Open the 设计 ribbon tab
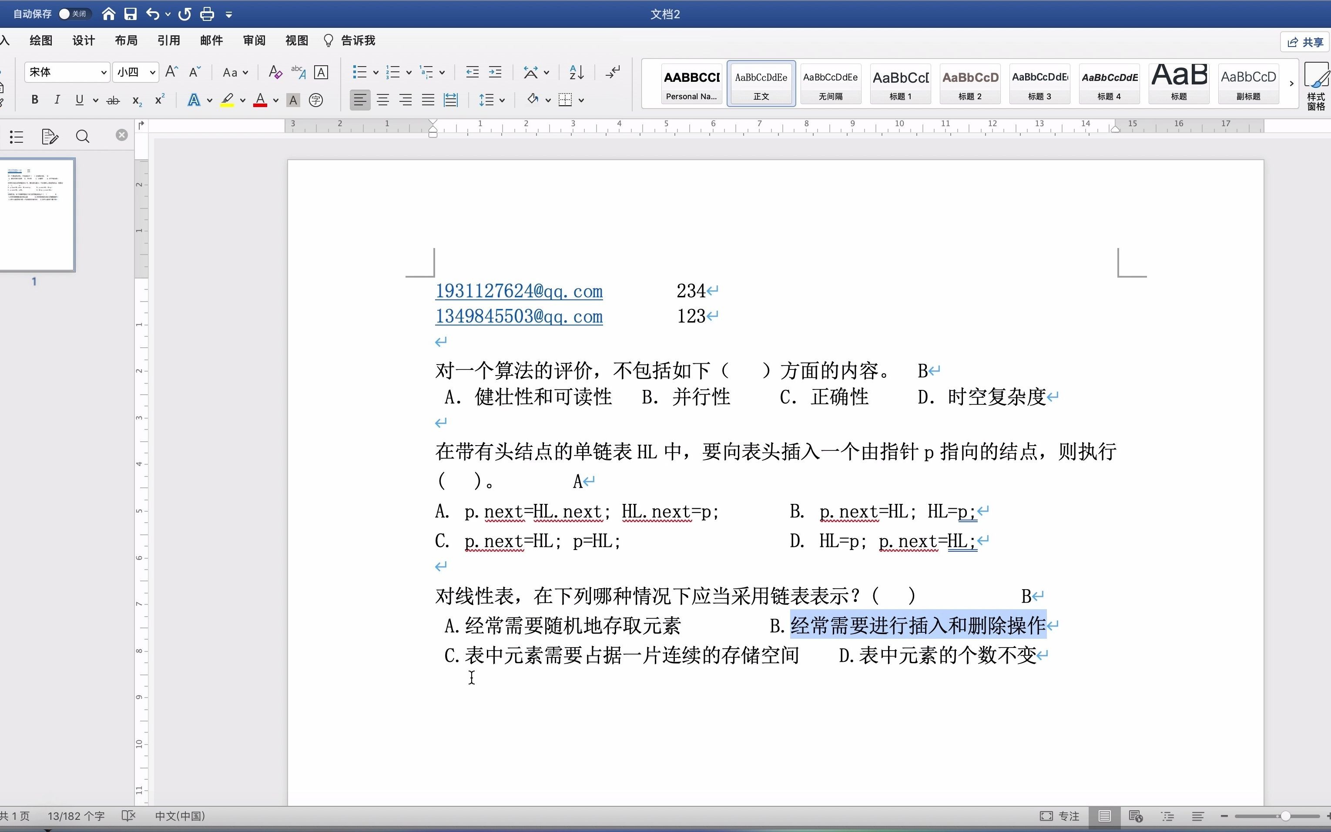Screen dimensions: 1331x832 [x=84, y=40]
